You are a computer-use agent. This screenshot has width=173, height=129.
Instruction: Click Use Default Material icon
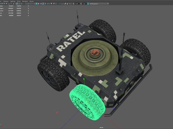[x=39, y=4]
